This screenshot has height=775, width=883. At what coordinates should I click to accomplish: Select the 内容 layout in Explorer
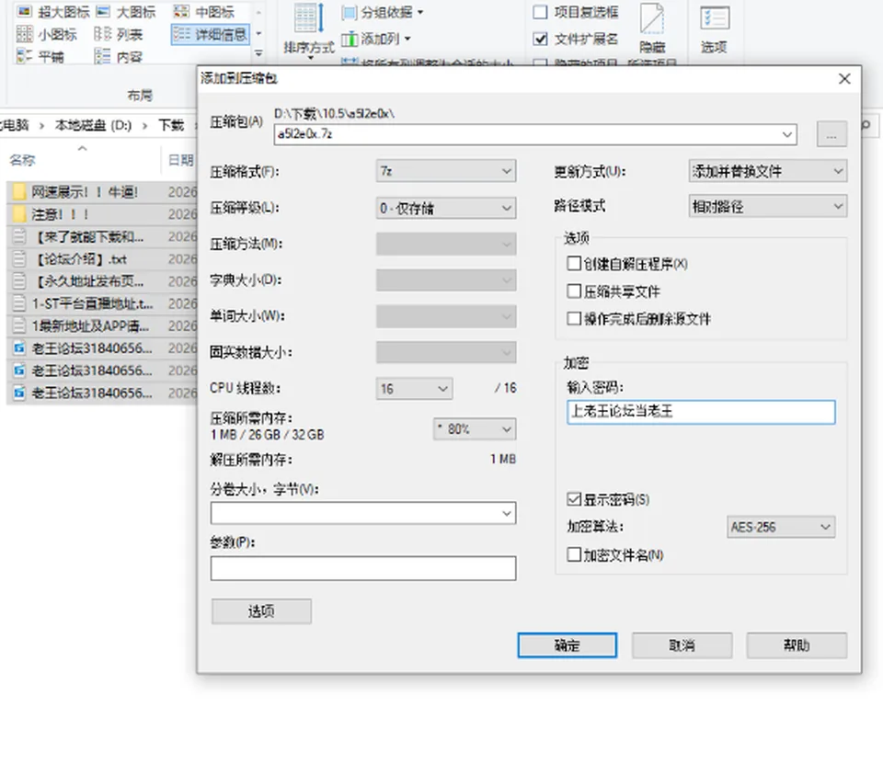(119, 56)
